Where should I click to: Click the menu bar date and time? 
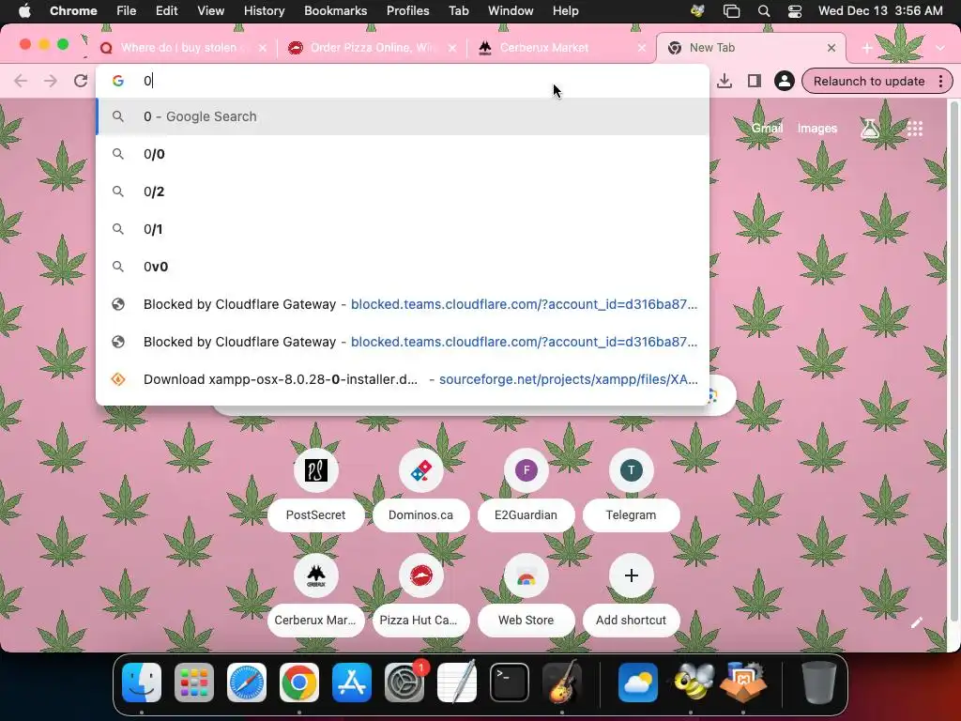click(x=880, y=11)
